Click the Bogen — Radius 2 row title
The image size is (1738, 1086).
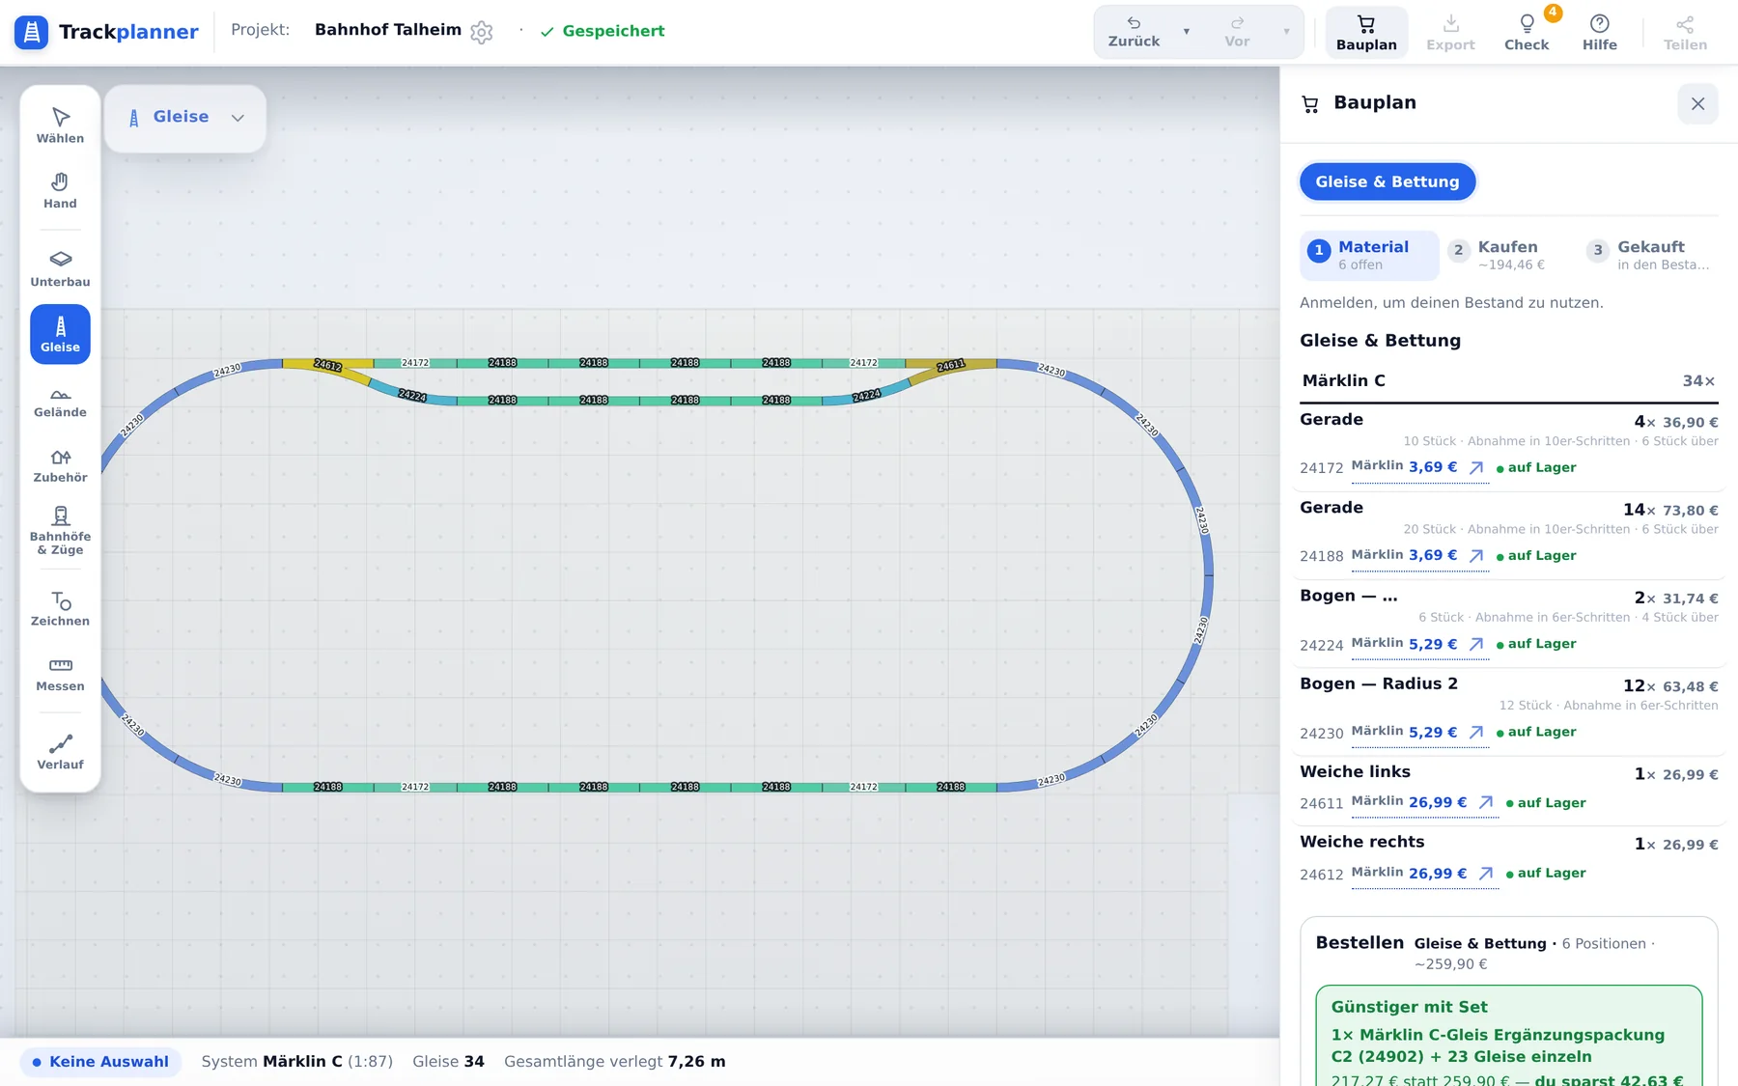coord(1379,684)
